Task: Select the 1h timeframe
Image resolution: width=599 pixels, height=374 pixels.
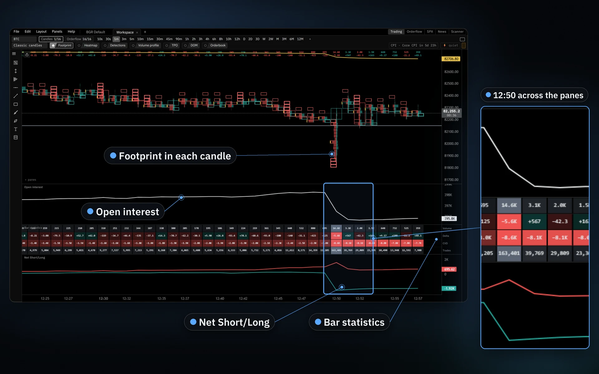Action: tap(187, 39)
